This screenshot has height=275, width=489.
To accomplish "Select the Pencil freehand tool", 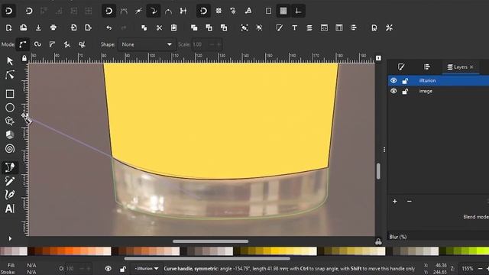I will (x=10, y=181).
